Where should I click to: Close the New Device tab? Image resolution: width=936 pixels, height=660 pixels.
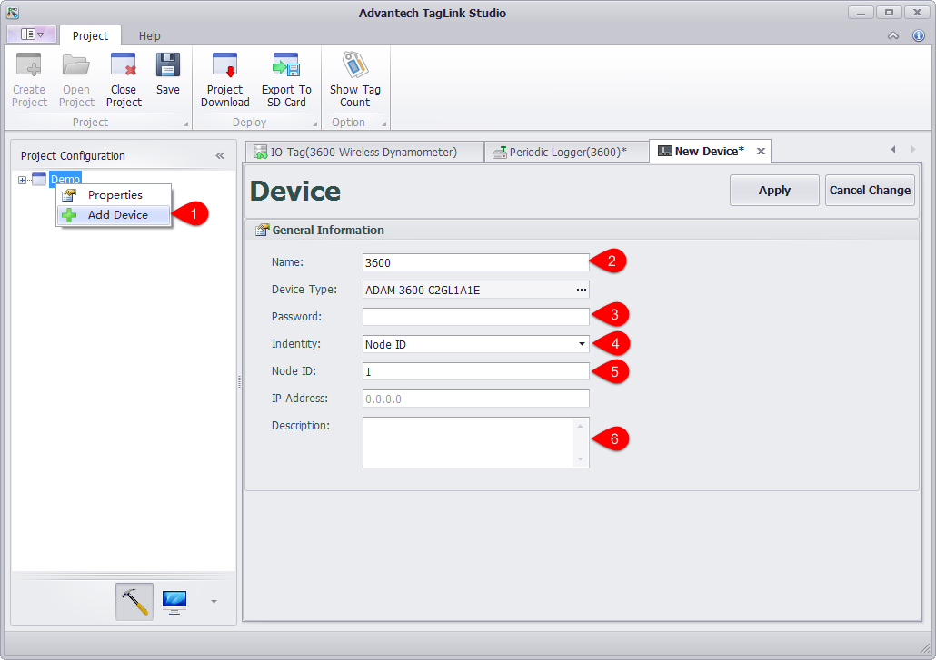pos(761,152)
